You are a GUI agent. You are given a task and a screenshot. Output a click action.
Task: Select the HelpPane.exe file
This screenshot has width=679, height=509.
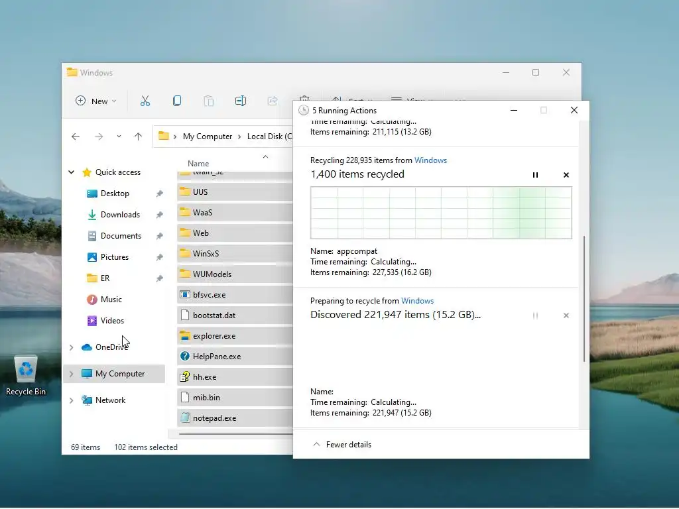coord(235,356)
